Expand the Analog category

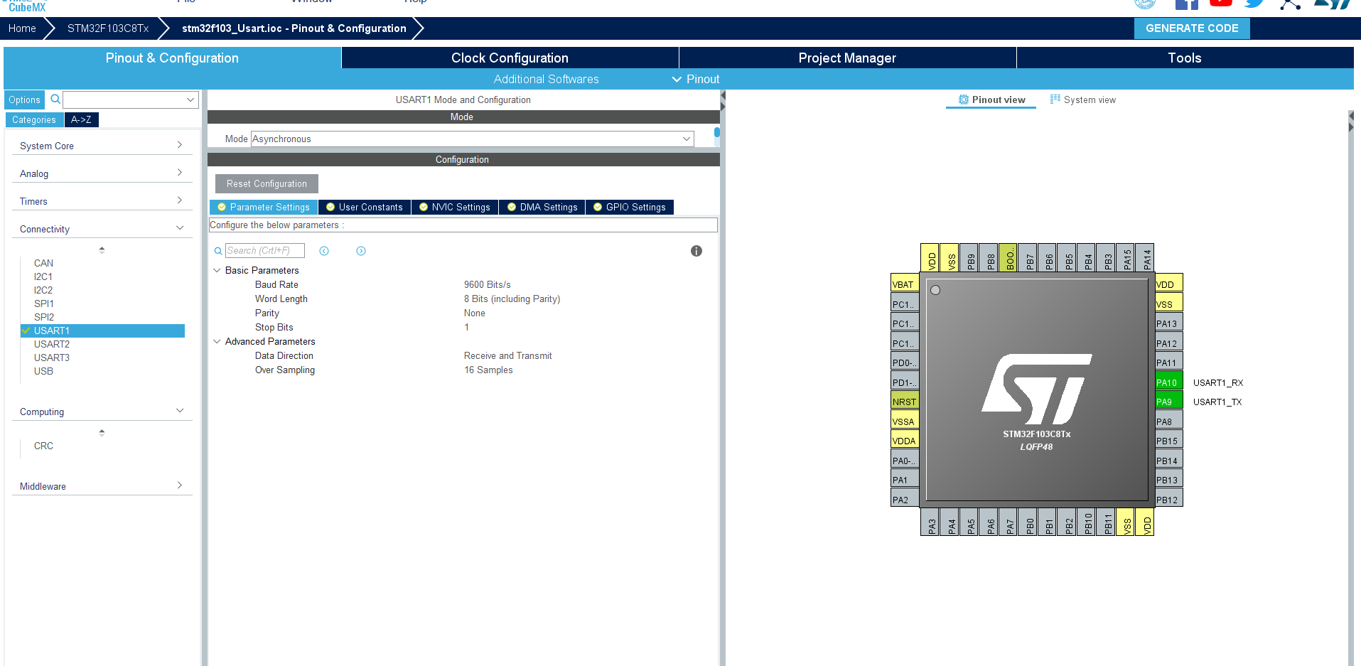(x=102, y=173)
